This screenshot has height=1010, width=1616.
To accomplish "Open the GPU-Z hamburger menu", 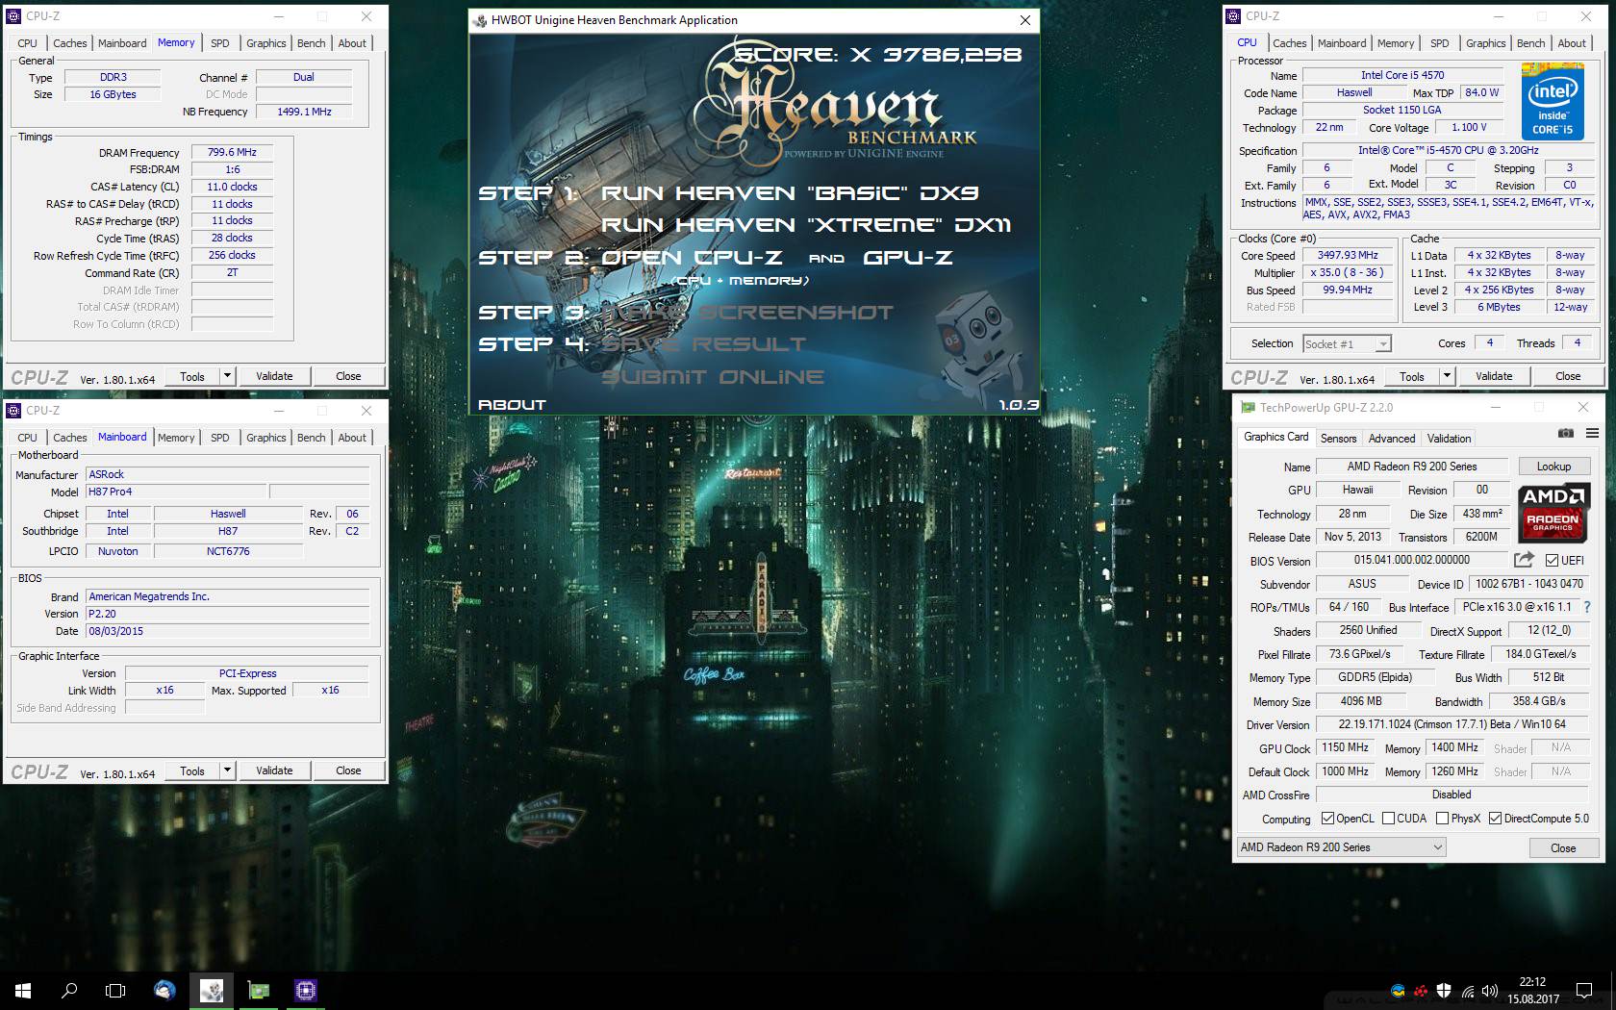I will [1592, 433].
